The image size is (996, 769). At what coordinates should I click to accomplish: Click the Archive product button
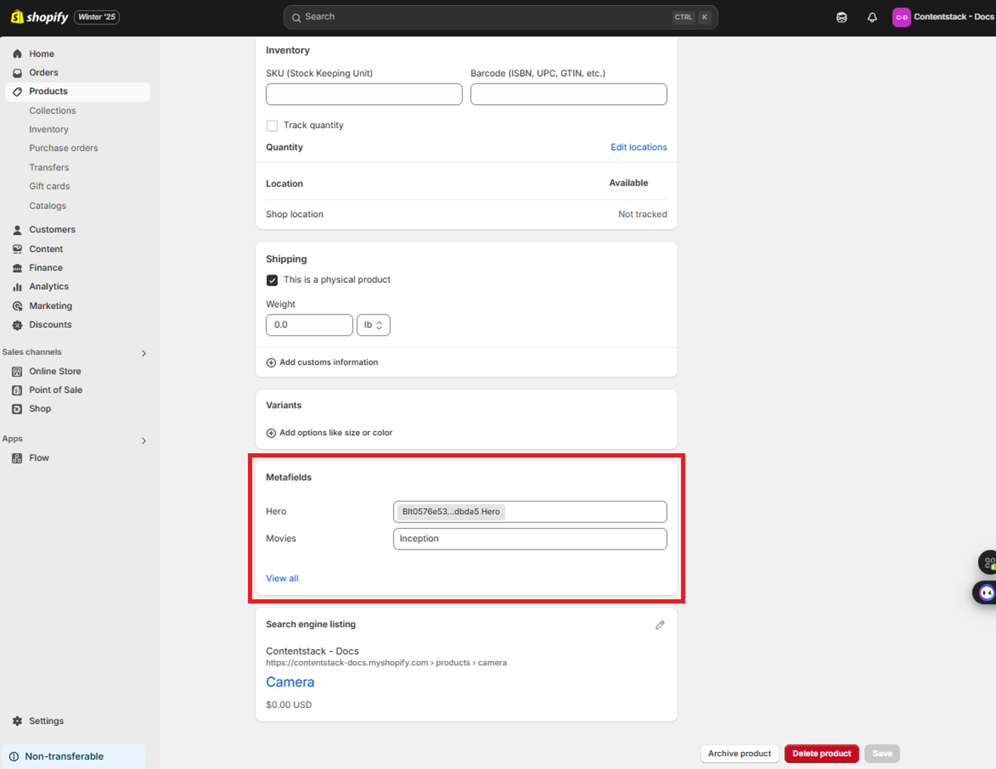tap(739, 754)
